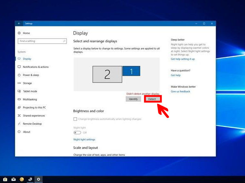Go back using the Settings back arrow
245x183 pixels.
point(19,24)
